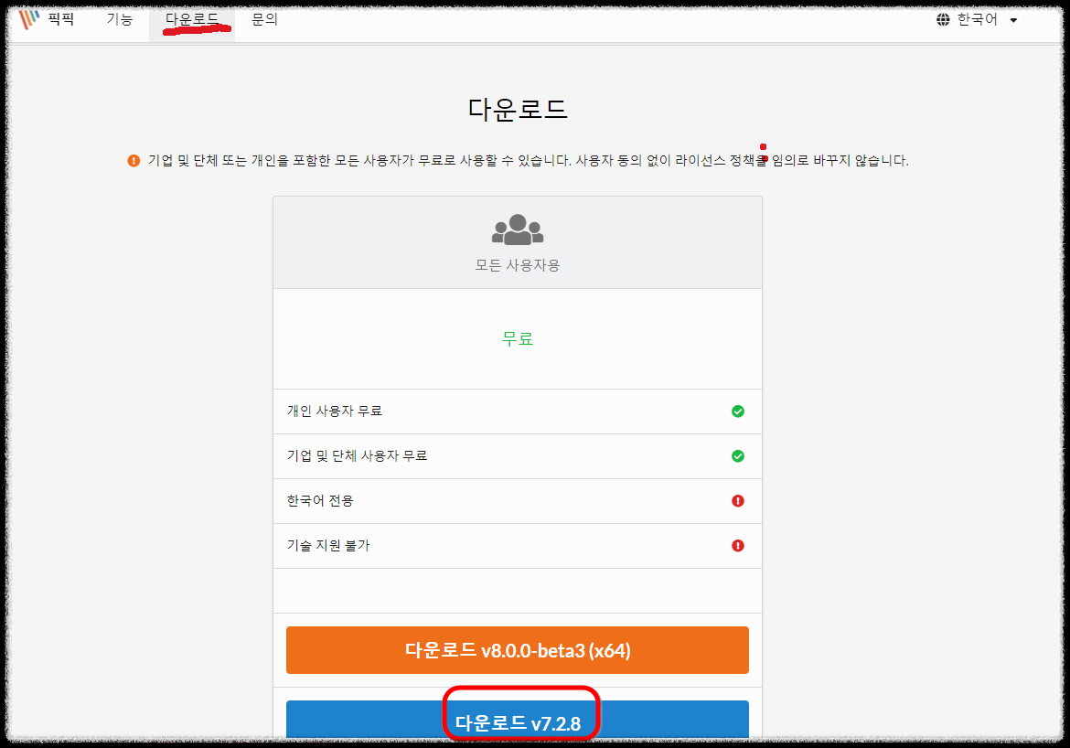Click the orange warning icon before the notice text

(134, 160)
